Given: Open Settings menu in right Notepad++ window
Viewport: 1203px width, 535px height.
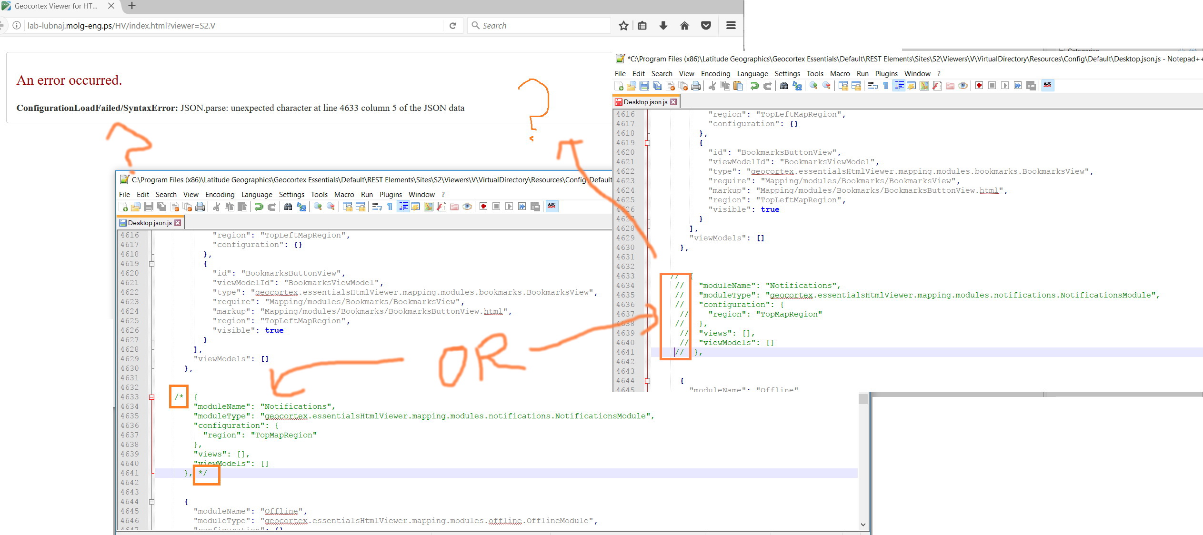Looking at the screenshot, I should 787,73.
